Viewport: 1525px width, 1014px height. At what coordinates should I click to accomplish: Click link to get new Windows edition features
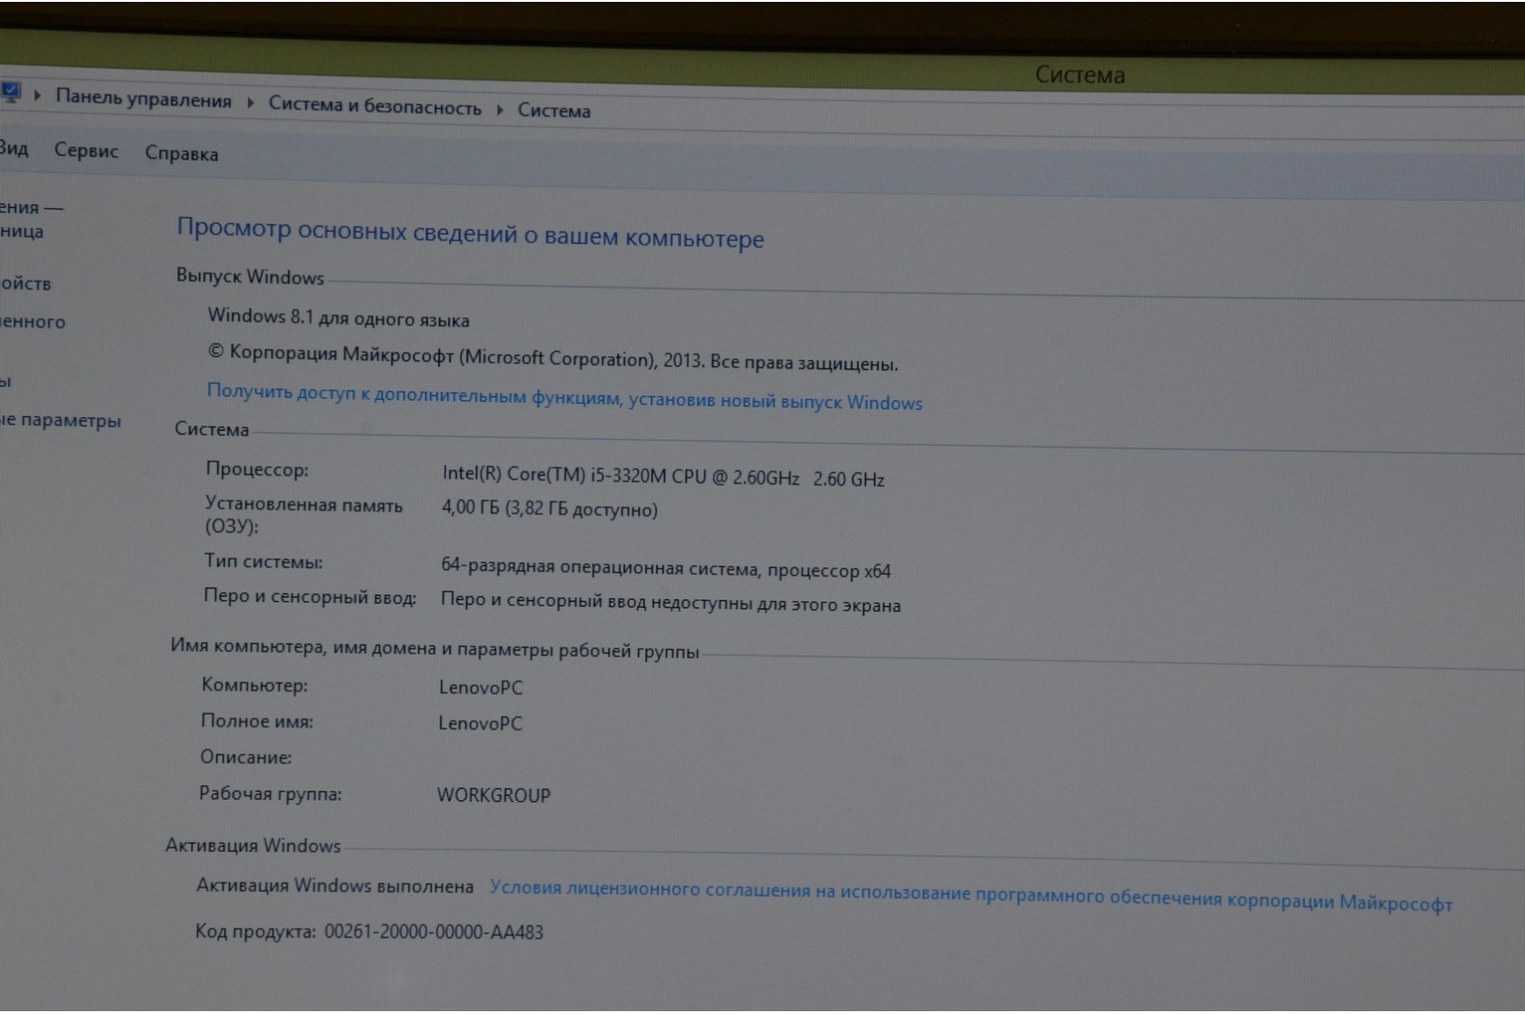click(x=564, y=396)
